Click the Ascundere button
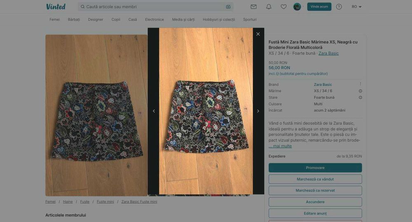This screenshot has height=222, width=412. pos(315,202)
